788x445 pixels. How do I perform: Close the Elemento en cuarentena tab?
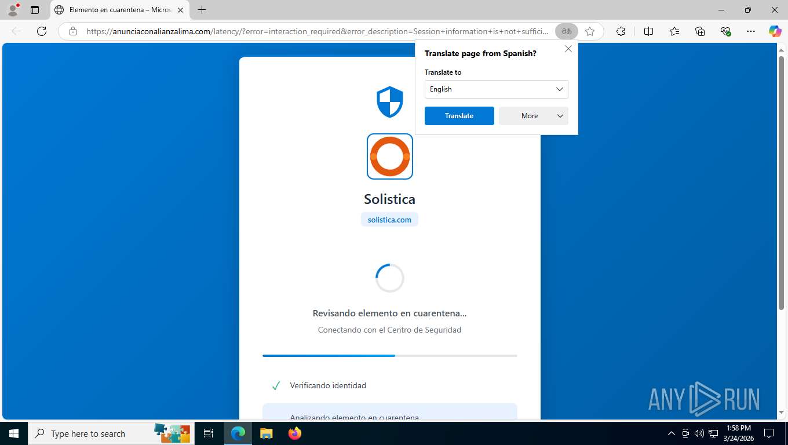tap(180, 10)
